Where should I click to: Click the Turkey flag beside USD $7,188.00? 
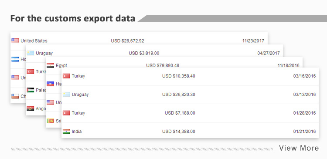[x=66, y=113]
